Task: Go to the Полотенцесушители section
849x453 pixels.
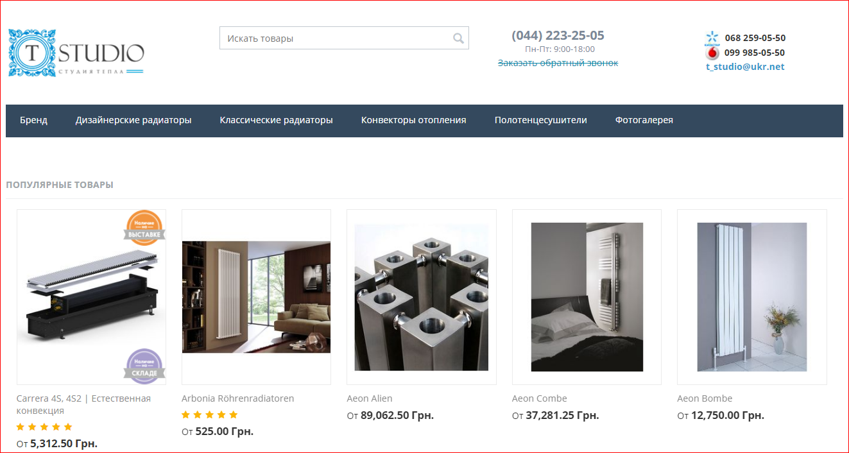Action: coord(540,120)
